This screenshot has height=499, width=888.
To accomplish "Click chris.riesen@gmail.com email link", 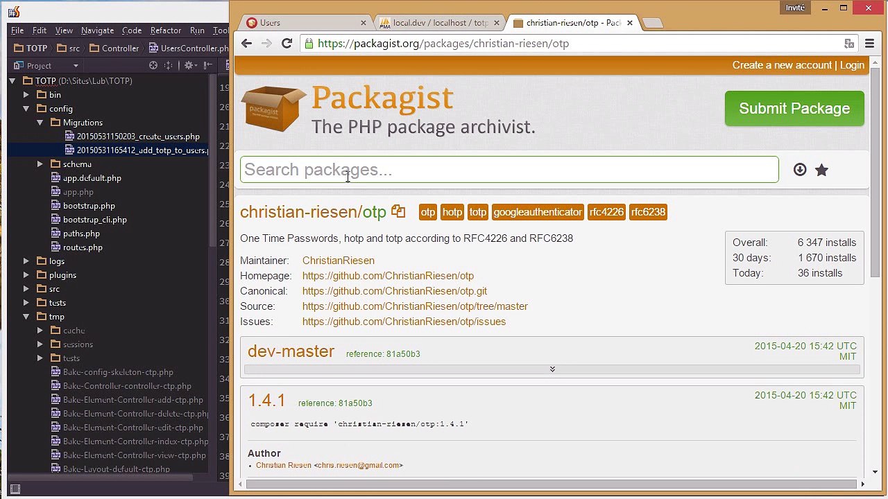I will [x=358, y=465].
